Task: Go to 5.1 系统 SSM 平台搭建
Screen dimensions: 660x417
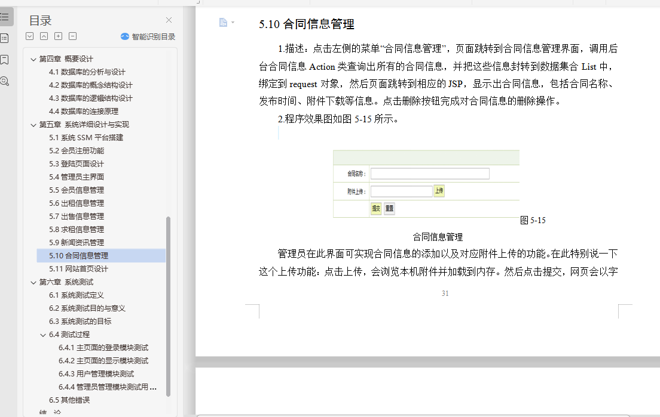Action: click(86, 137)
